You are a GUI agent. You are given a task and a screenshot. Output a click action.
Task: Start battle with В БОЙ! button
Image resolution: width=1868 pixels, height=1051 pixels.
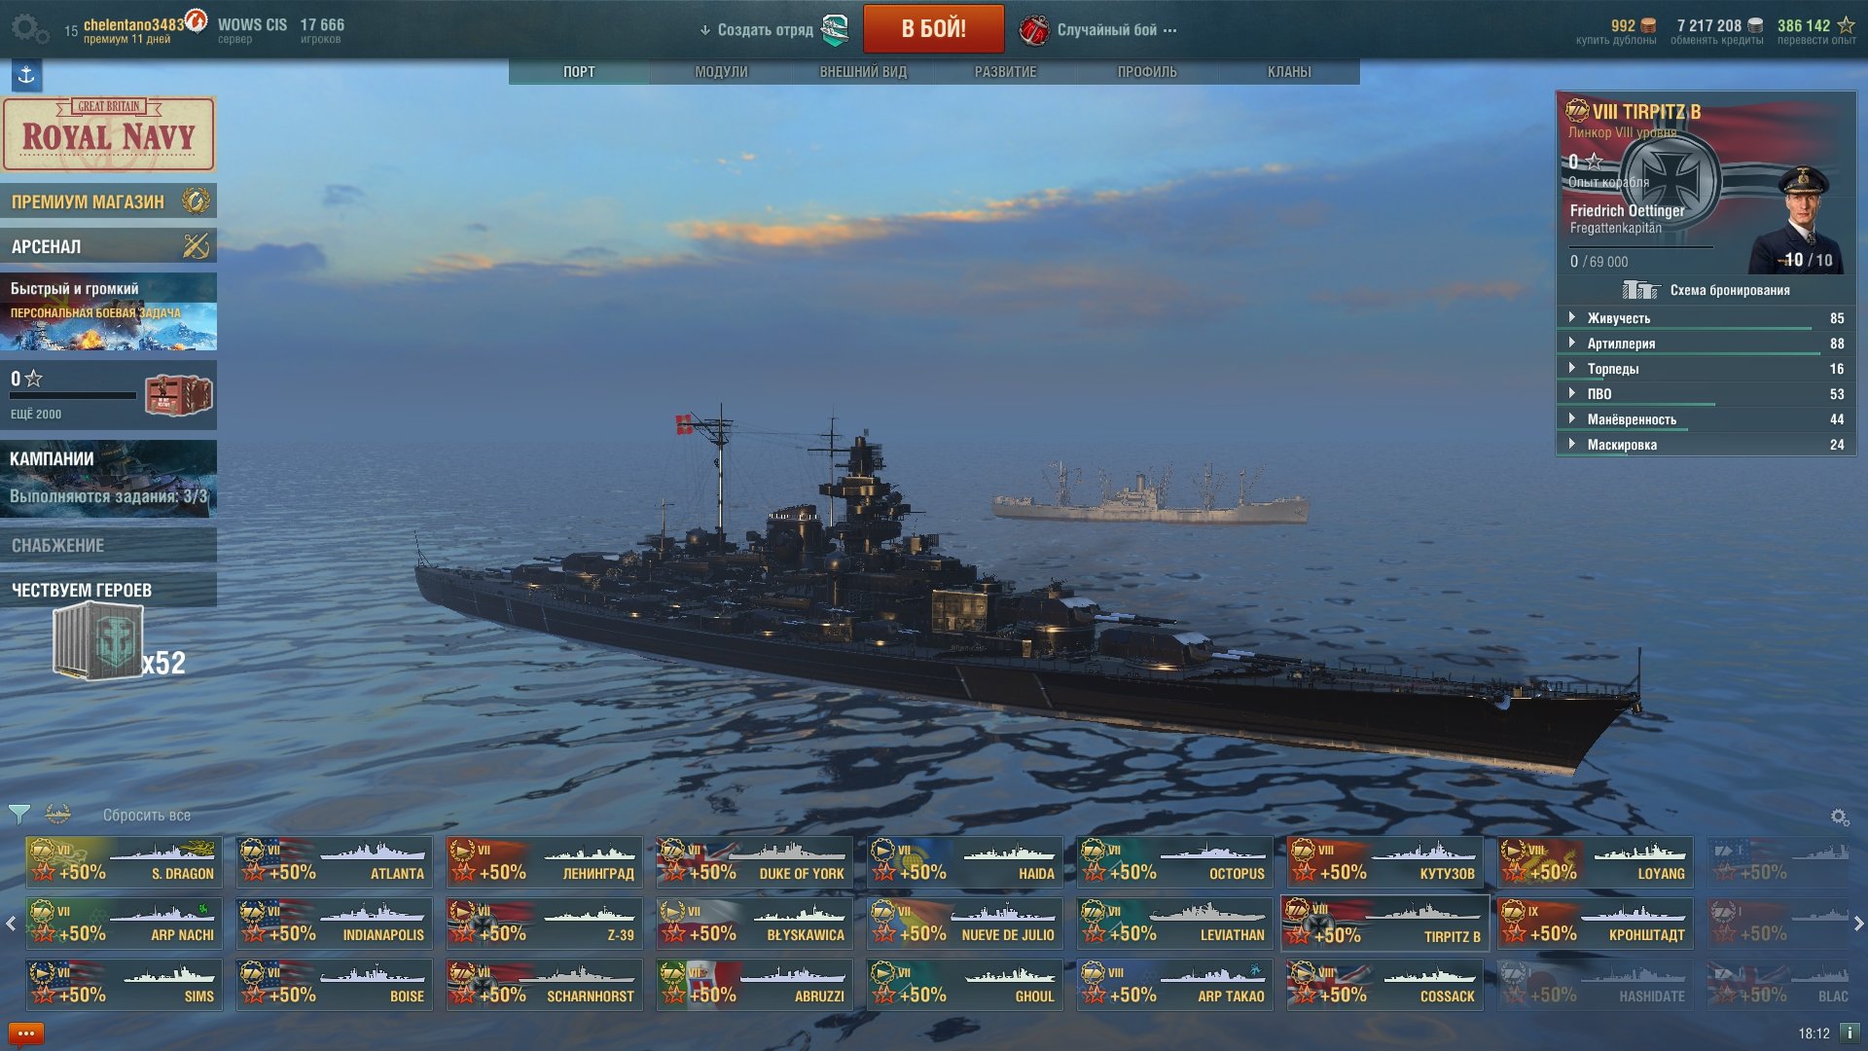click(933, 28)
